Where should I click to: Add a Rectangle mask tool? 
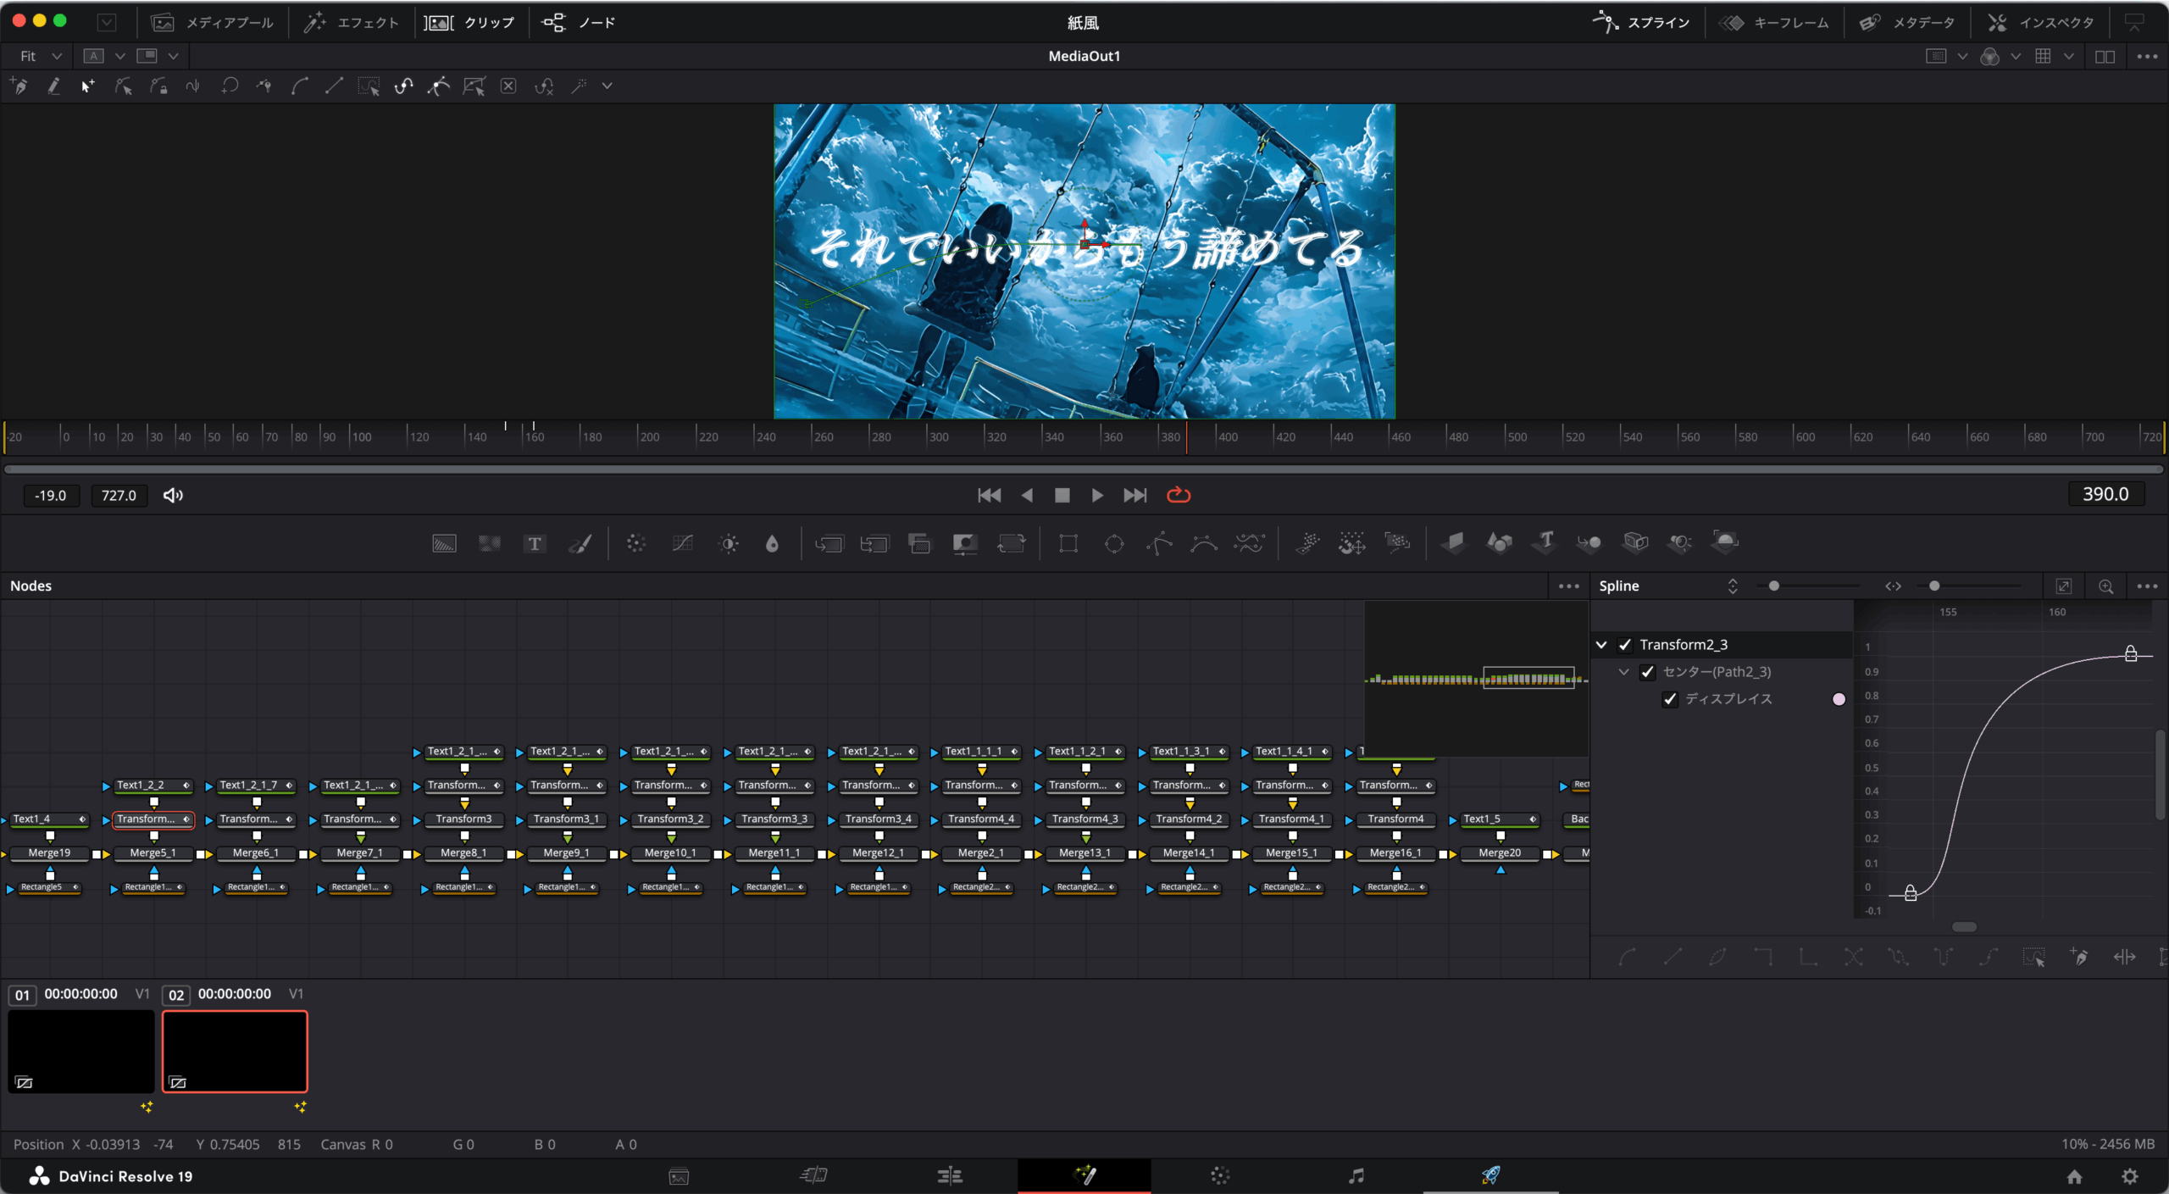tap(1068, 543)
